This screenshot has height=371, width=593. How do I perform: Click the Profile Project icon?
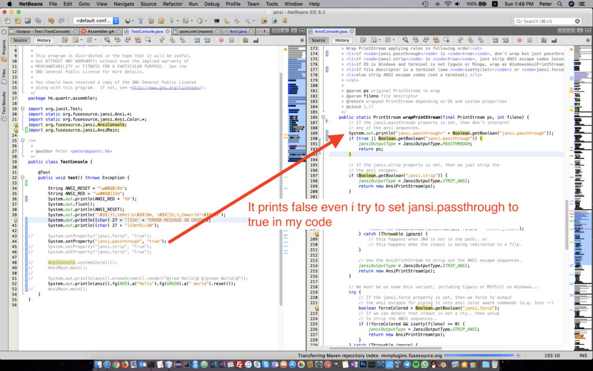[x=200, y=21]
